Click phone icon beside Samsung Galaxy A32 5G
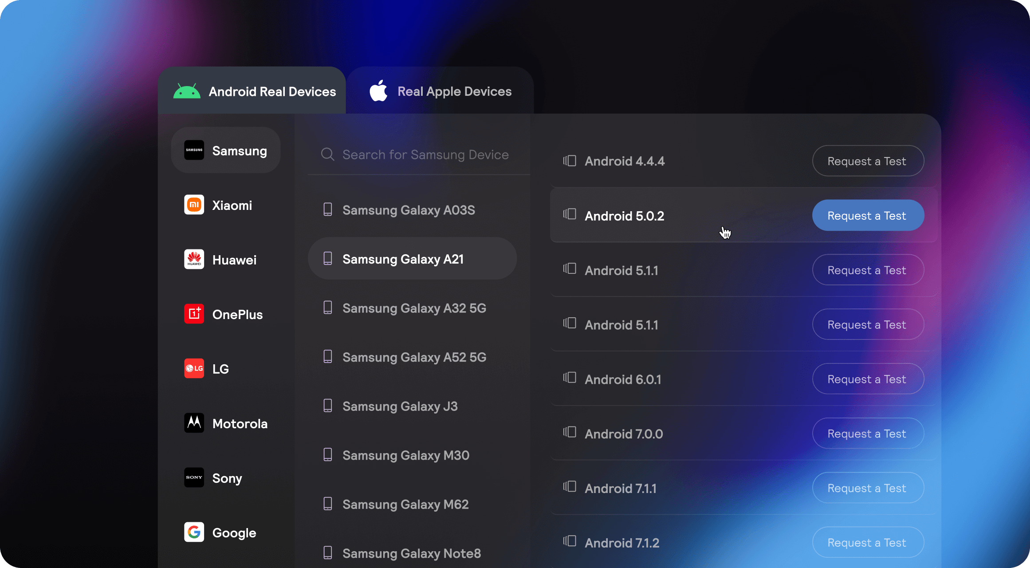Screen dimensions: 1030x568 click(x=328, y=308)
